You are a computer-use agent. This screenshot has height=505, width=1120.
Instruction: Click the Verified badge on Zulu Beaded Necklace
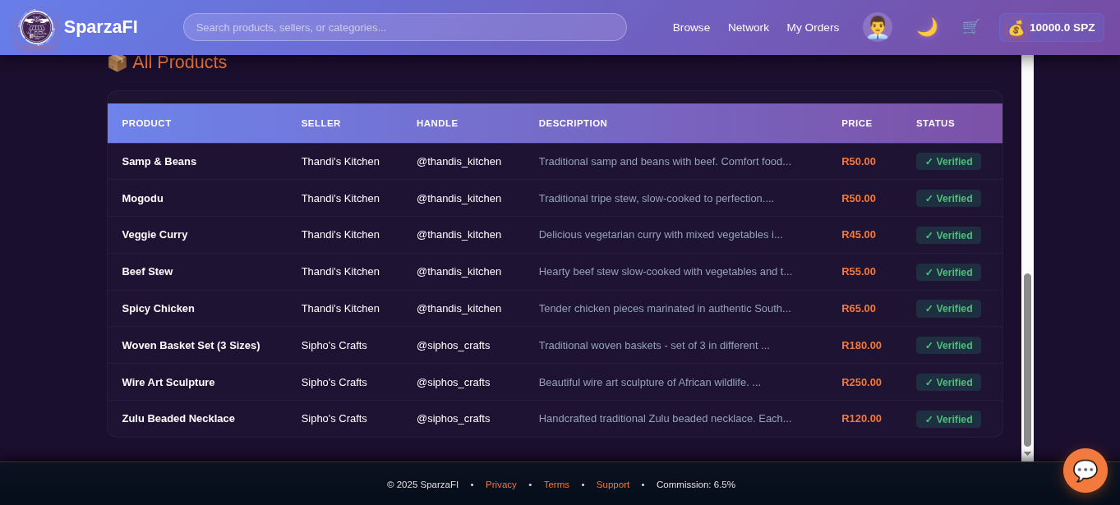click(948, 419)
